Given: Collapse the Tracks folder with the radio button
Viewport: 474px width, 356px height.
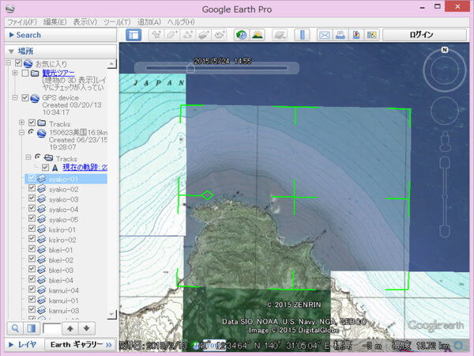Looking at the screenshot, I should 28,157.
